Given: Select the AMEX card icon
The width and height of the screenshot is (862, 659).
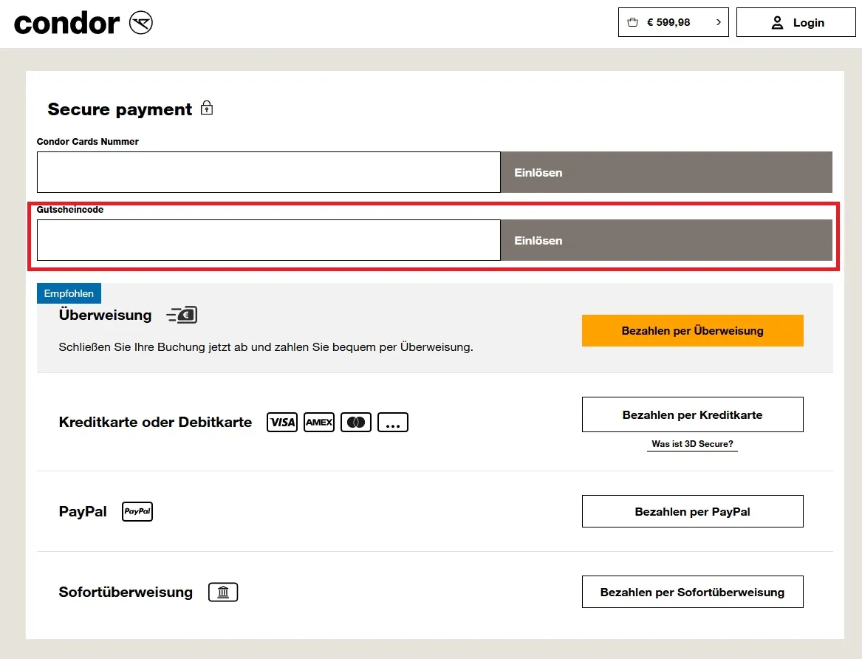Looking at the screenshot, I should click(318, 422).
